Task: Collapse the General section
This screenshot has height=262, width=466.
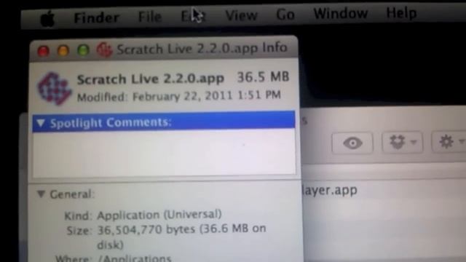Action: pos(41,194)
